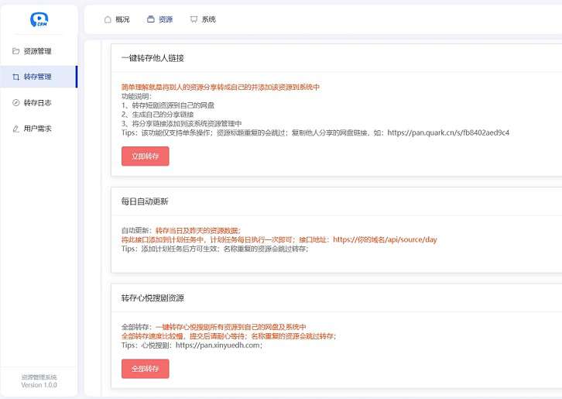The width and height of the screenshot is (562, 399).
Task: Open the 系统 tab in top navigation
Action: click(x=208, y=19)
